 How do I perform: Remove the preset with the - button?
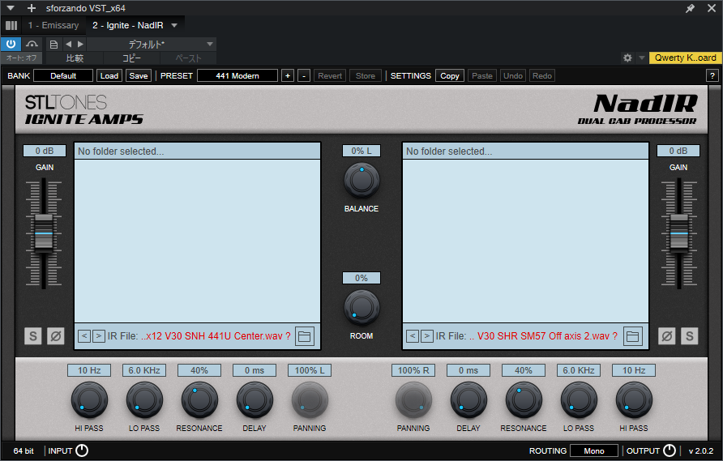pos(304,75)
